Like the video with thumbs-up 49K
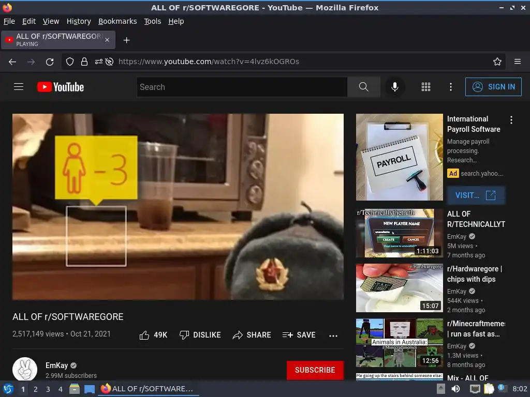Screen dimensions: 530x397 153,335
